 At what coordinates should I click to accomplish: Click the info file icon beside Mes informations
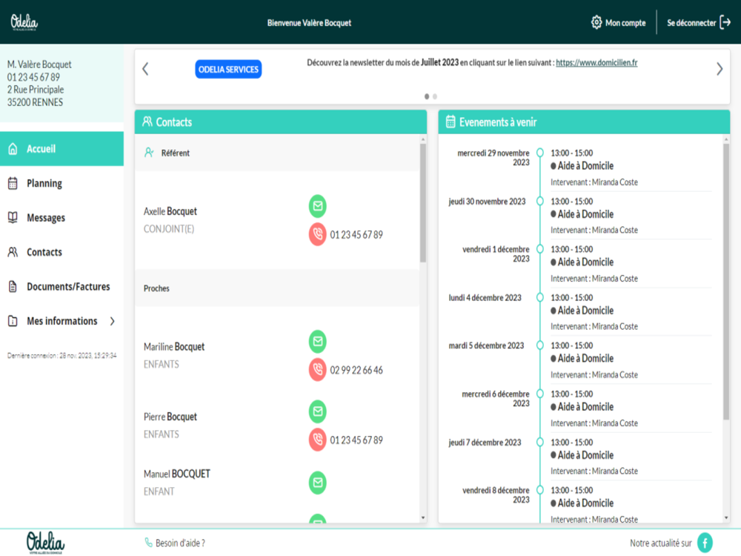pos(13,321)
